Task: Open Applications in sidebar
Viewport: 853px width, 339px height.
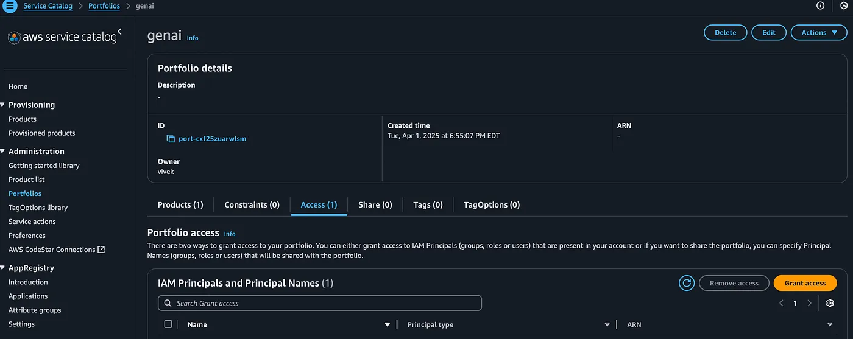Action: tap(28, 296)
